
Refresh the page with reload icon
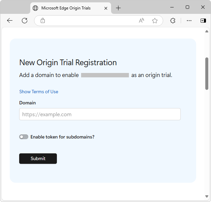click(x=25, y=21)
